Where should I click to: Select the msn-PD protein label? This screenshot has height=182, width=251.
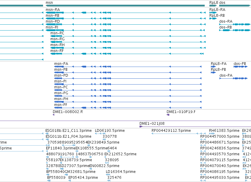coord(61,75)
